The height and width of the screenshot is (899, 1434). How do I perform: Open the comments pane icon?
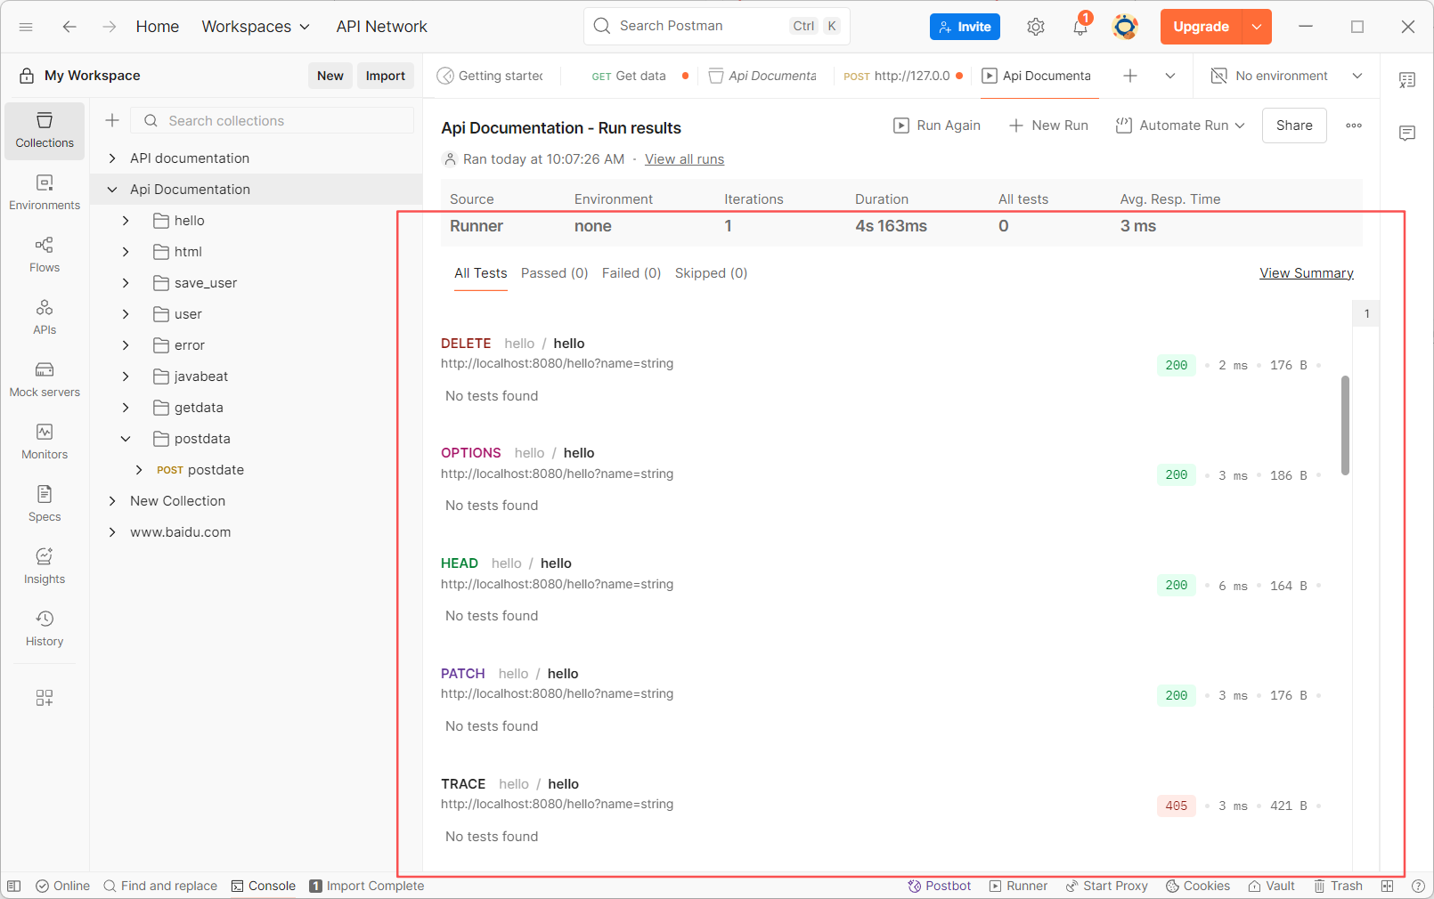[x=1407, y=134]
